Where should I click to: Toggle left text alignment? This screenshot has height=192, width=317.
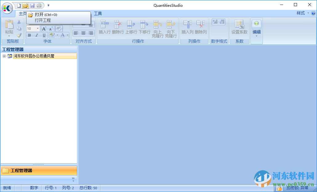coord(76,33)
